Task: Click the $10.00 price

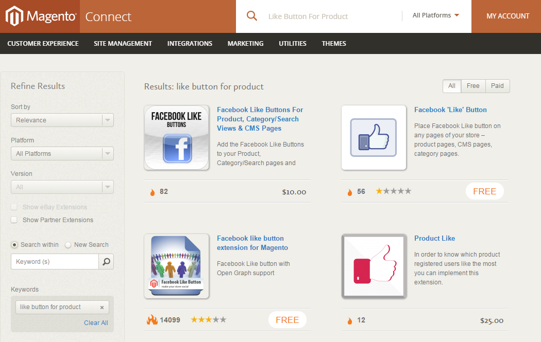Action: click(x=294, y=192)
